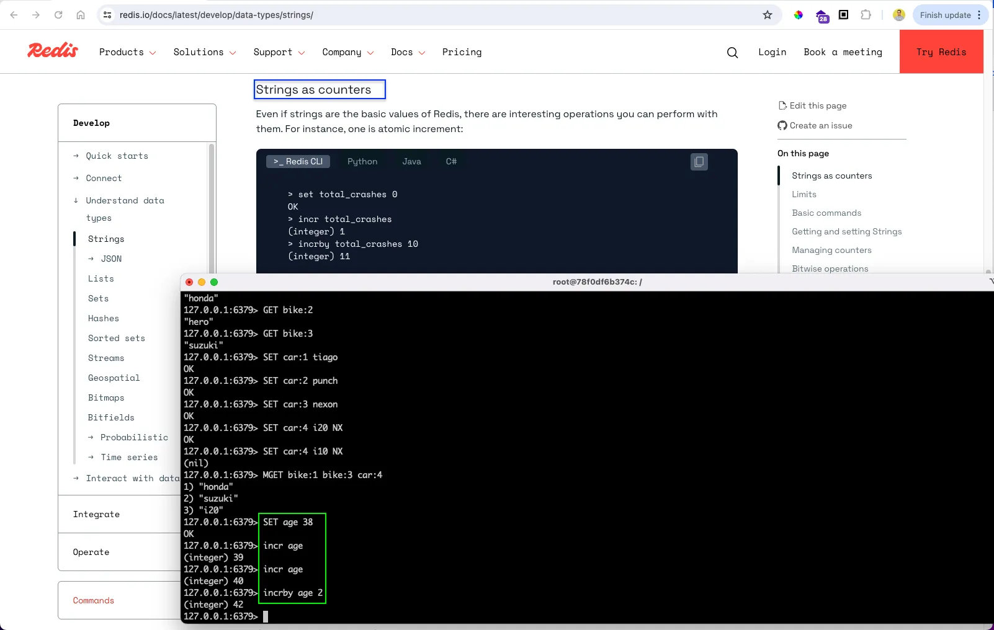Image resolution: width=994 pixels, height=630 pixels.
Task: Open Bitmaps in the sidebar
Action: tap(106, 397)
